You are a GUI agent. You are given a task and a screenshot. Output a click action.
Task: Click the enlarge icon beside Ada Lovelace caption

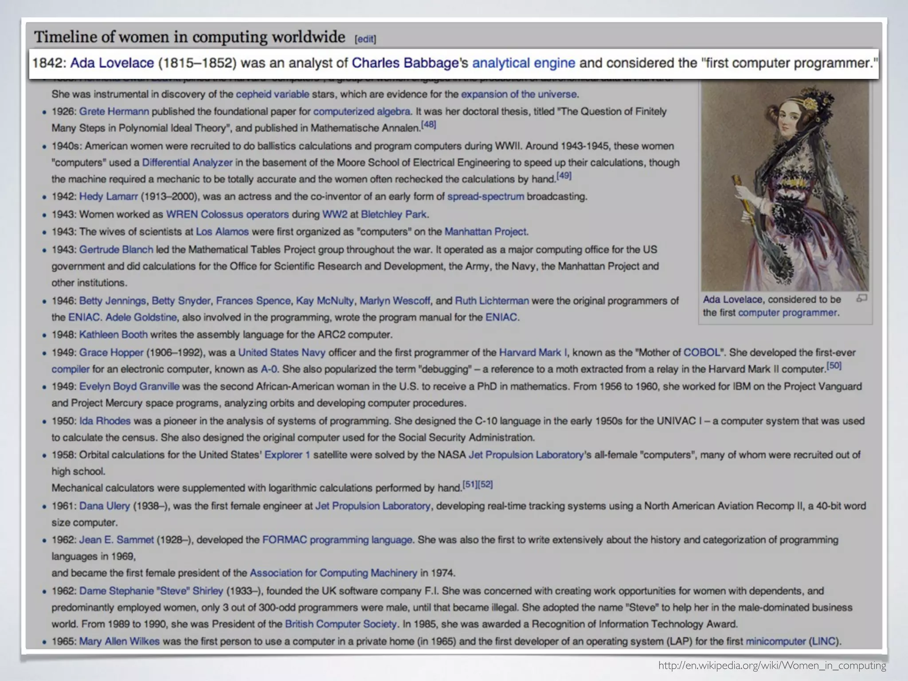[x=861, y=298]
